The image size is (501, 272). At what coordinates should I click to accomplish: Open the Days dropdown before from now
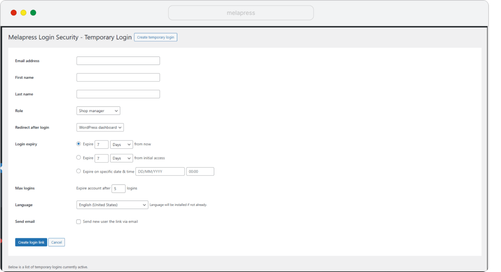[x=121, y=144]
